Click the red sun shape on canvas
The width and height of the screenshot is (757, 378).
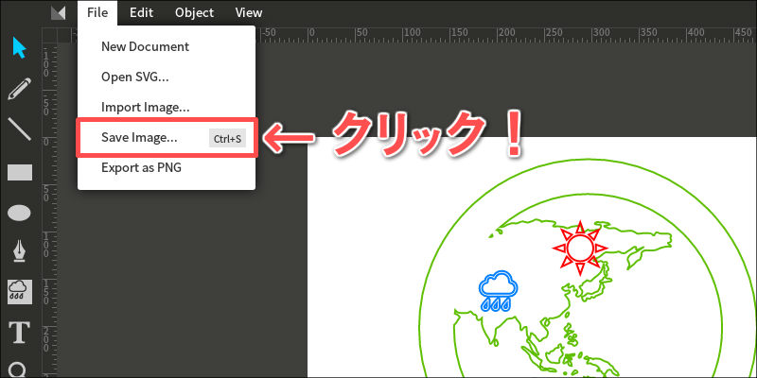click(x=580, y=249)
